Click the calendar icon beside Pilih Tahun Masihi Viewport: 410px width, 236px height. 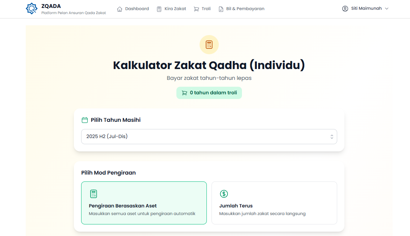(85, 120)
